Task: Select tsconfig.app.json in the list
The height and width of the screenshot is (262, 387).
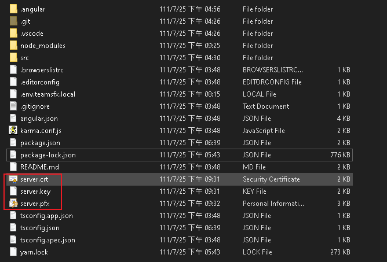Action: pos(46,216)
